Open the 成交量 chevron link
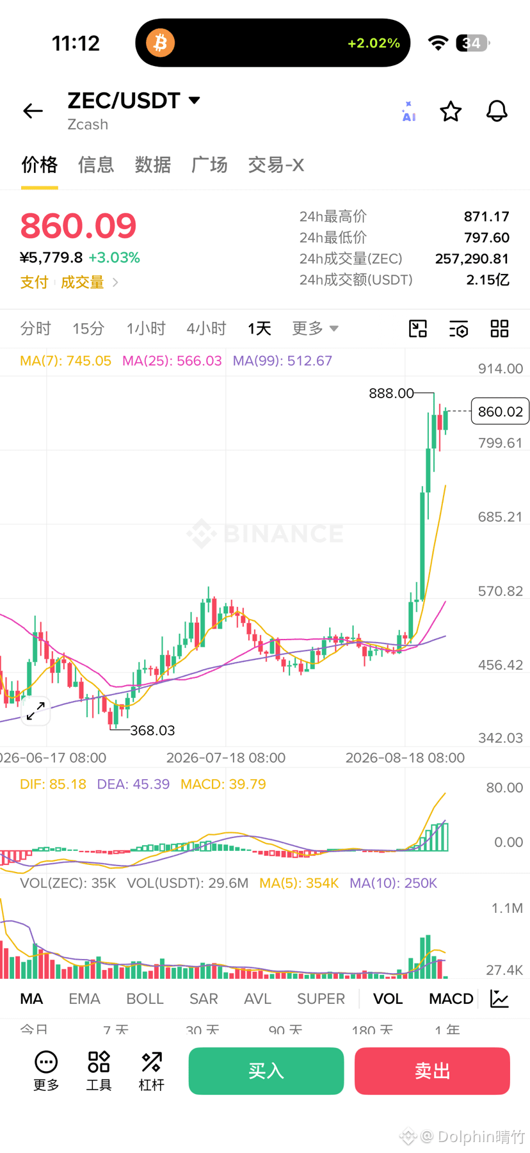530x1153 pixels. pos(115,282)
